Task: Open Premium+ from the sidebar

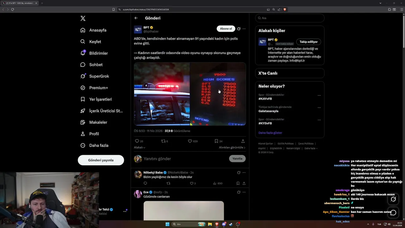Action: point(94,88)
